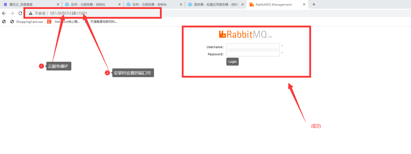Switch to the 服务器 - 轻量应用服务器 tab
411x154 pixels.
216,4
